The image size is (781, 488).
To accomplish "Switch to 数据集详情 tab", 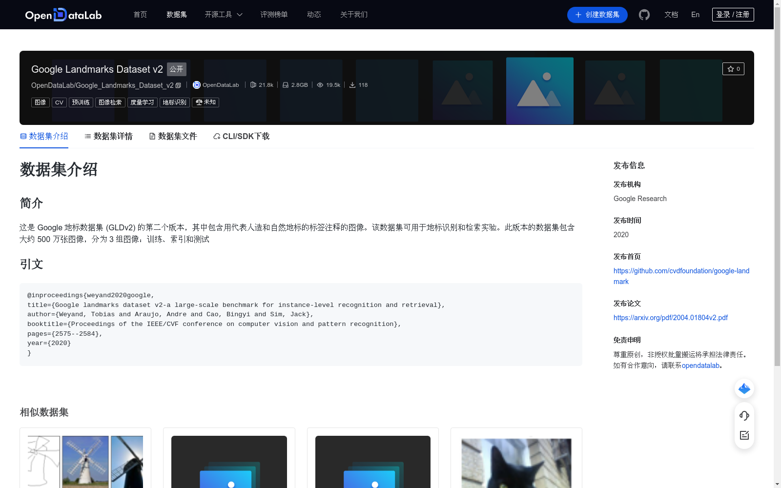I will tap(108, 136).
